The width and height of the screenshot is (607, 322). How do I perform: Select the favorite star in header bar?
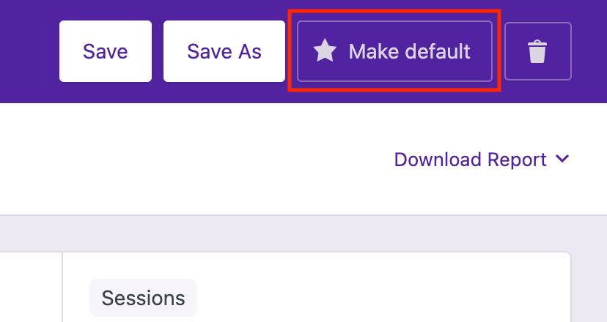[x=325, y=51]
